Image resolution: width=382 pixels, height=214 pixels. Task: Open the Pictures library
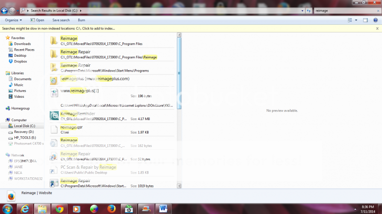20,91
